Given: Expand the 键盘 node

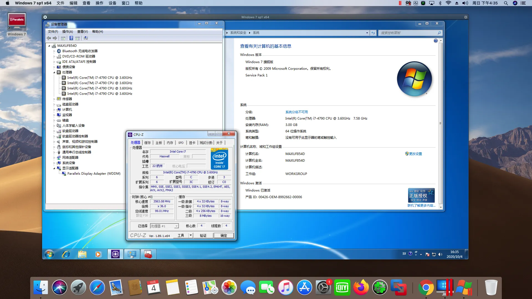Looking at the screenshot, I should [54, 120].
